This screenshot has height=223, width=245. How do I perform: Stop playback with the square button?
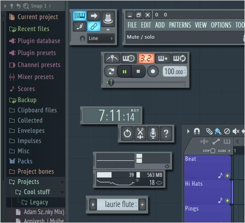[138, 72]
